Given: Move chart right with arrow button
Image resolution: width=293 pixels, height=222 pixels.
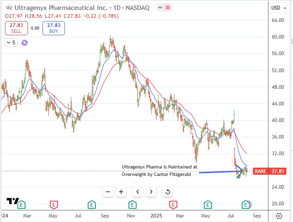Looking at the screenshot, I should (151, 192).
